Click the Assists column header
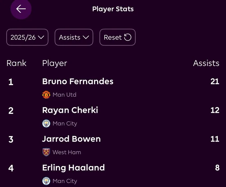 (206, 63)
